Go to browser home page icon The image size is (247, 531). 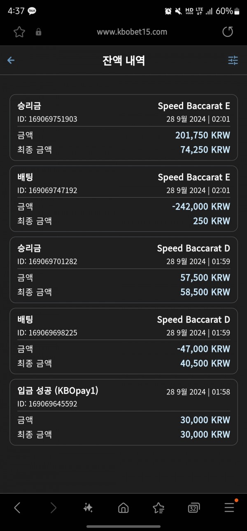[x=123, y=507]
